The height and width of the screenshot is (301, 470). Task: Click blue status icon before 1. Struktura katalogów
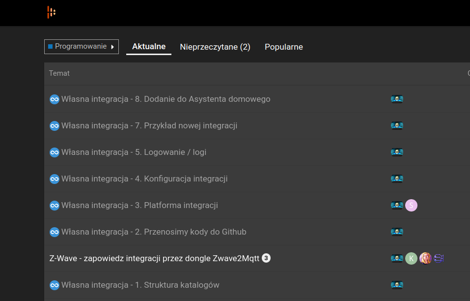click(55, 285)
